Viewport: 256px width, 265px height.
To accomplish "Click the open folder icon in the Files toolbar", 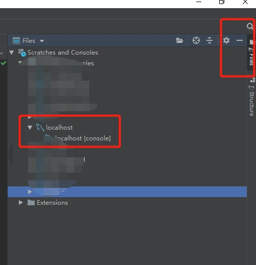I will [x=179, y=40].
